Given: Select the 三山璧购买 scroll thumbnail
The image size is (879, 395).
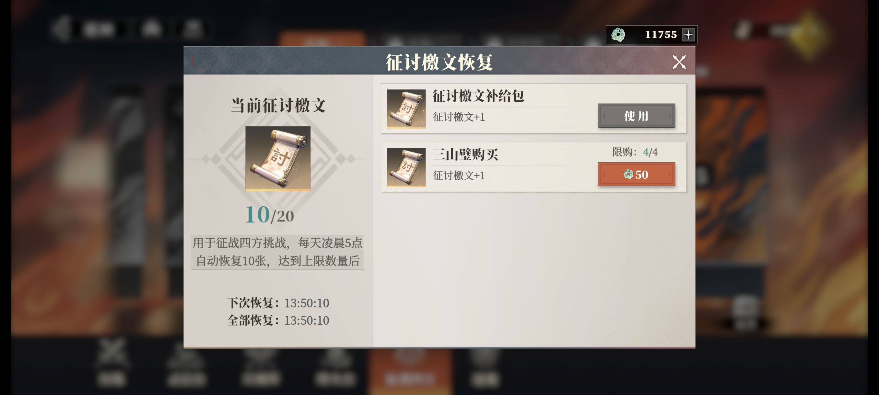Looking at the screenshot, I should point(406,167).
